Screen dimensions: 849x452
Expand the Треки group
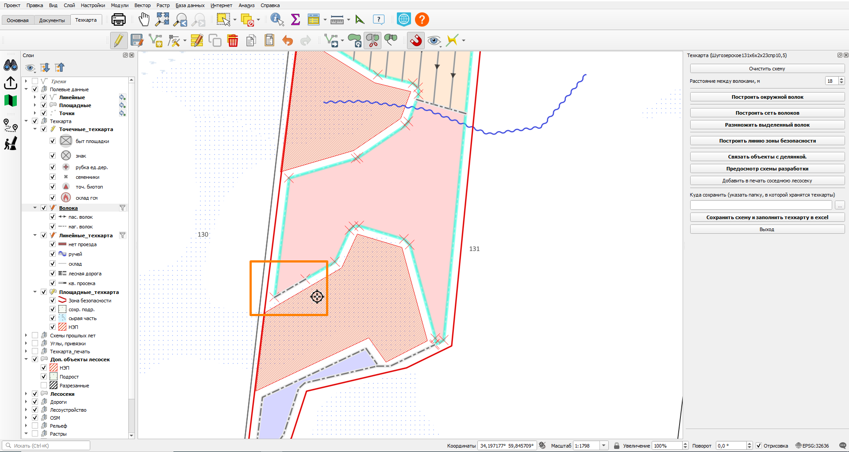[x=26, y=81]
